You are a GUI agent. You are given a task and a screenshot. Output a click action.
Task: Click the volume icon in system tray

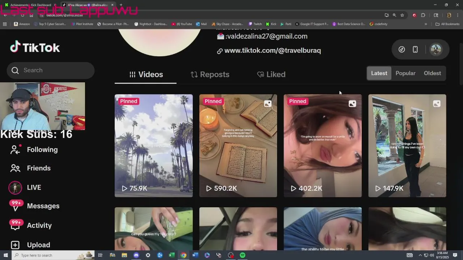click(x=432, y=255)
